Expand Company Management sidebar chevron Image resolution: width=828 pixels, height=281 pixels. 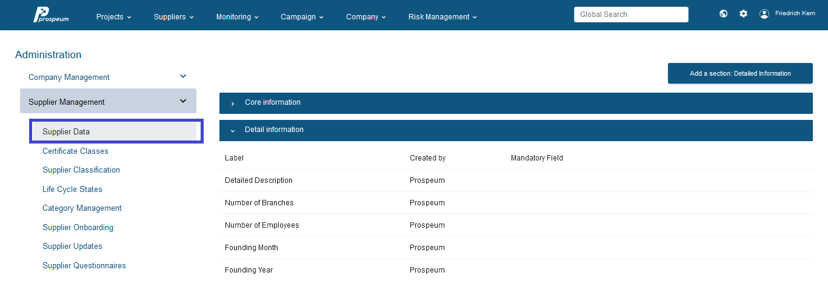point(183,76)
